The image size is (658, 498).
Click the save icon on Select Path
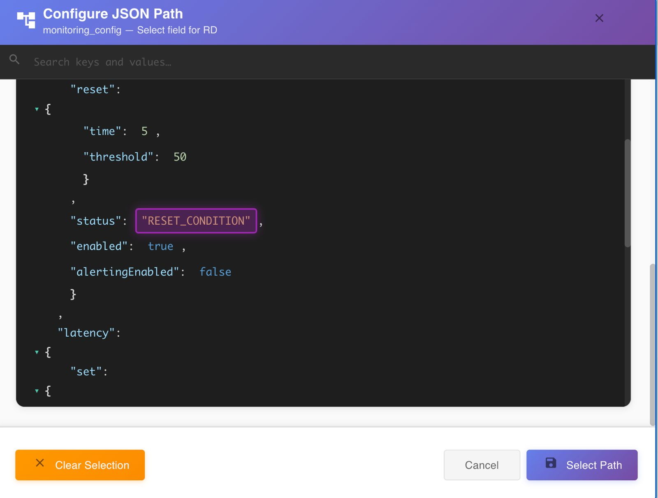click(551, 463)
